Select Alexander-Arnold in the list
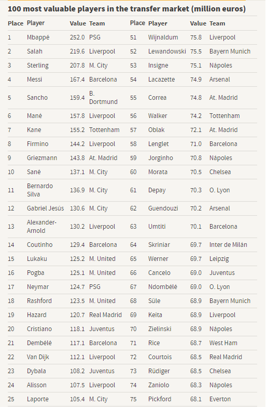 click(x=41, y=227)
